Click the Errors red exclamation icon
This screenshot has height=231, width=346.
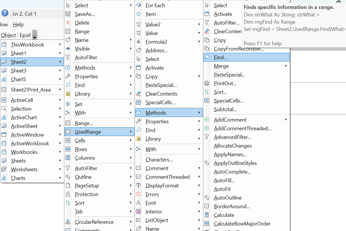138,194
